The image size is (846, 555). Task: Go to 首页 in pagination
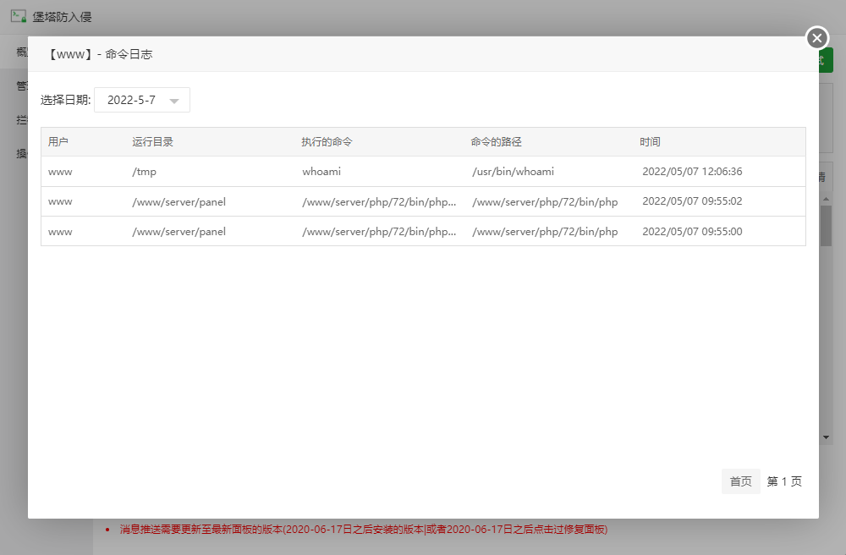[x=740, y=481]
